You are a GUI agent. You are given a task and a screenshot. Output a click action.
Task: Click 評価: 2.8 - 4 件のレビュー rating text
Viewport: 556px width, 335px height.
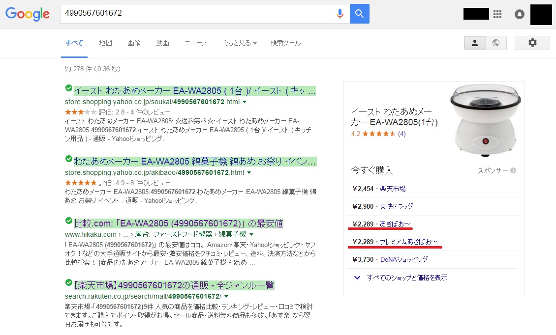click(135, 112)
